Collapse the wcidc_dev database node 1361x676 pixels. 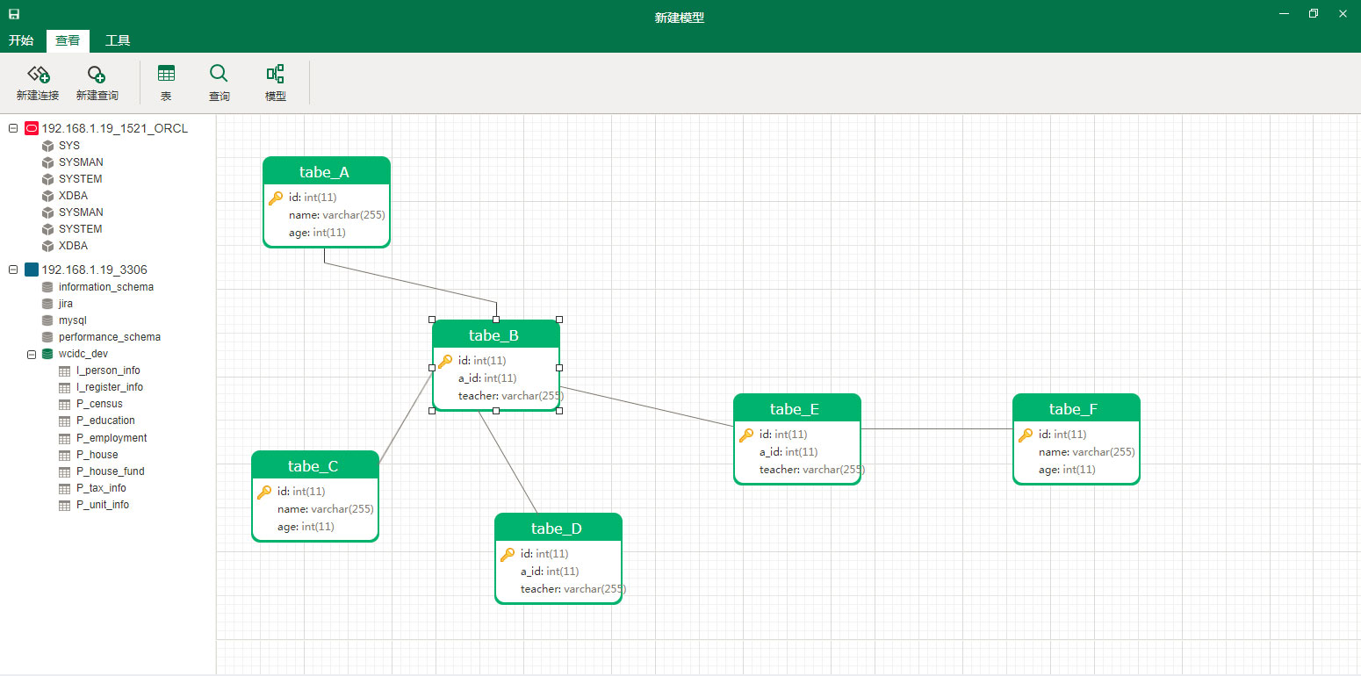pos(32,354)
